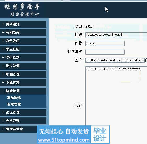This screenshot has width=147, height=144.
Task: Expand the 教学教研 sidebar section
Action: point(23,41)
